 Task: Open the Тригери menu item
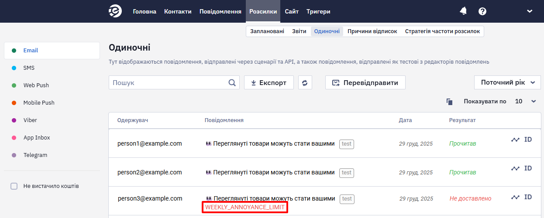[x=318, y=11]
